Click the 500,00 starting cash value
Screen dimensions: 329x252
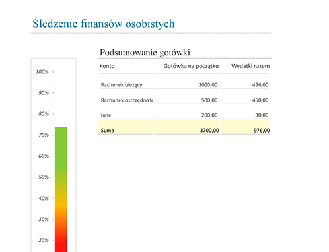pos(209,100)
